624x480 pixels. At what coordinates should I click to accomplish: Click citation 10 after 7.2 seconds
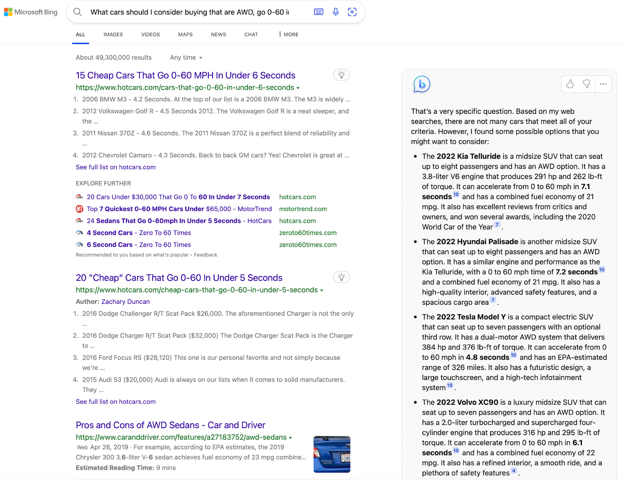tap(602, 270)
